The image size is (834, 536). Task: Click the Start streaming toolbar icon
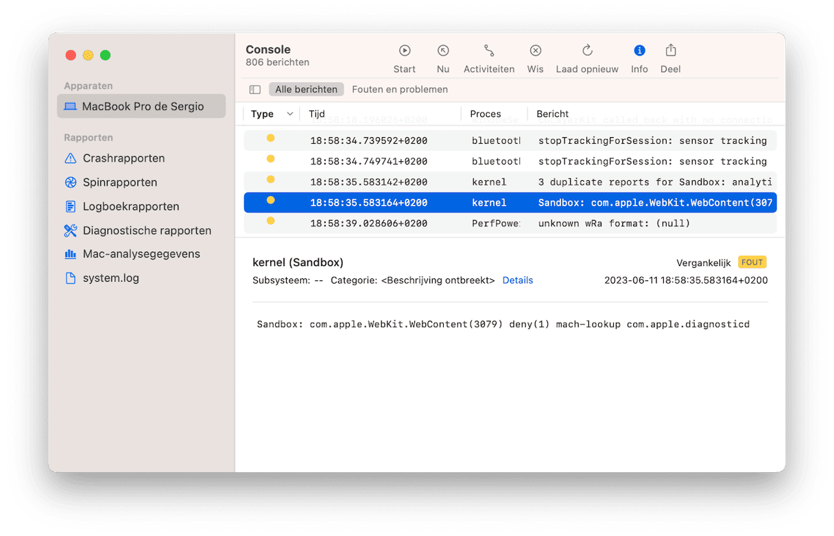(x=405, y=51)
